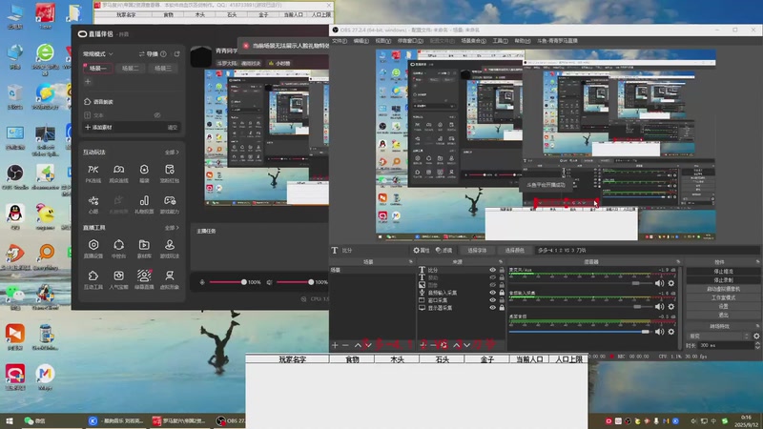The height and width of the screenshot is (429, 763).
Task: Pop out the OBS 混音器 dock
Action: (678, 261)
